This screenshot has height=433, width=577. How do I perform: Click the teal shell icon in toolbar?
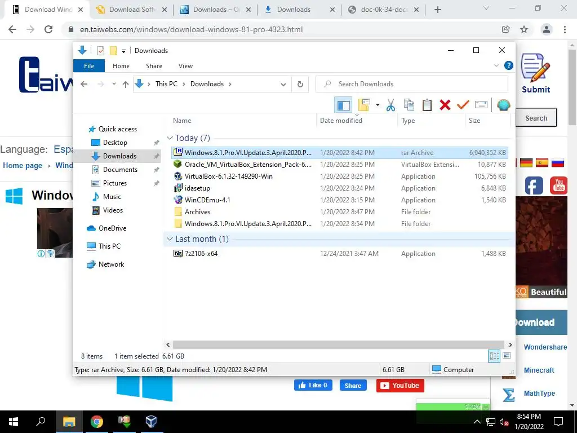pyautogui.click(x=503, y=105)
